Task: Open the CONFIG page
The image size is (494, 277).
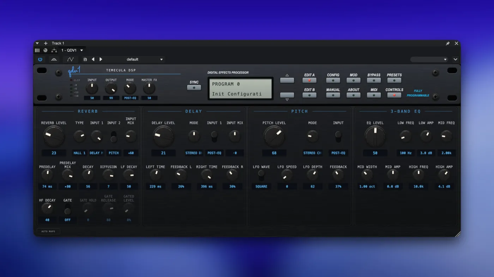Action: [x=333, y=80]
